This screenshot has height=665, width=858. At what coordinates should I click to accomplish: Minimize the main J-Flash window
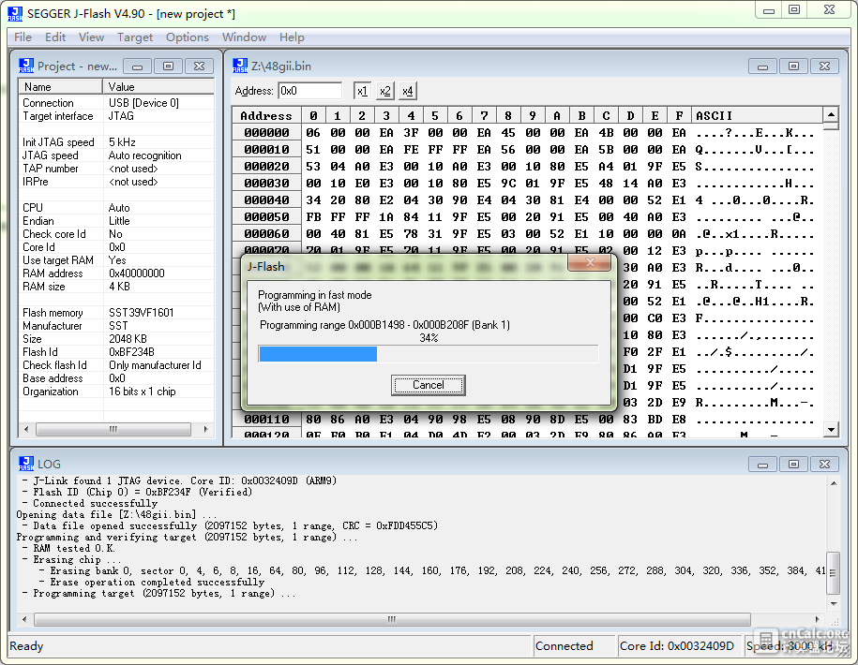point(769,10)
